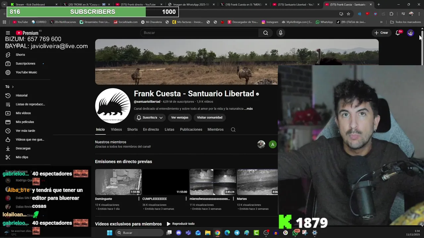Open the Instagram bookmark

tap(270, 22)
